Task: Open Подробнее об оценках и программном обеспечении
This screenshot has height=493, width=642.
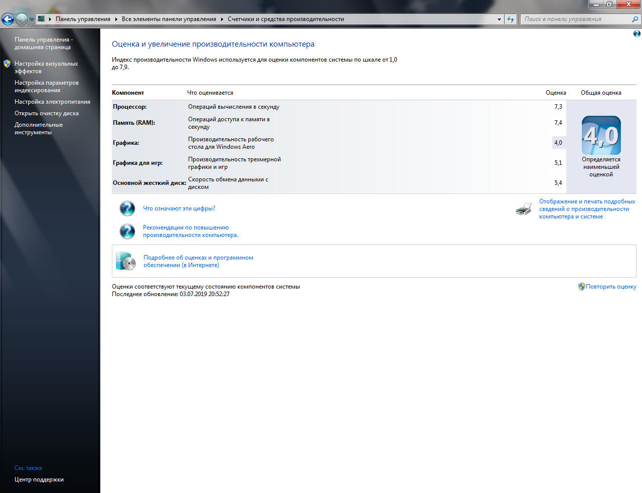Action: (x=198, y=261)
